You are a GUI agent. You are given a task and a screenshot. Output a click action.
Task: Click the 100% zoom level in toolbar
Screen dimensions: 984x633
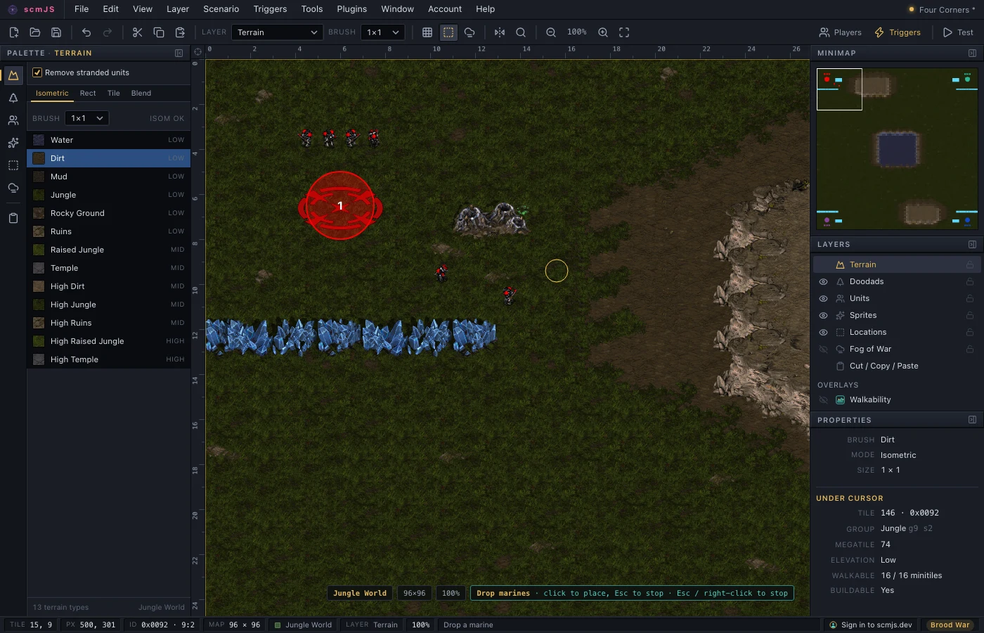[x=577, y=32]
